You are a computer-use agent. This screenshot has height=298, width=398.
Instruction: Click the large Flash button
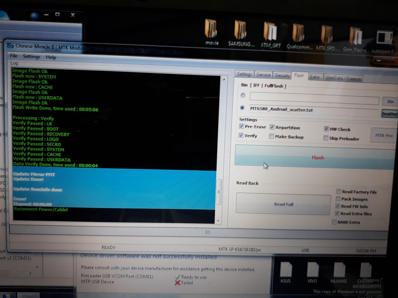[316, 157]
